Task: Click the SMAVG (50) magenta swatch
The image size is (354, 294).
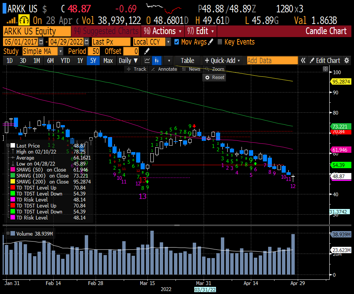Action: (x=13, y=169)
